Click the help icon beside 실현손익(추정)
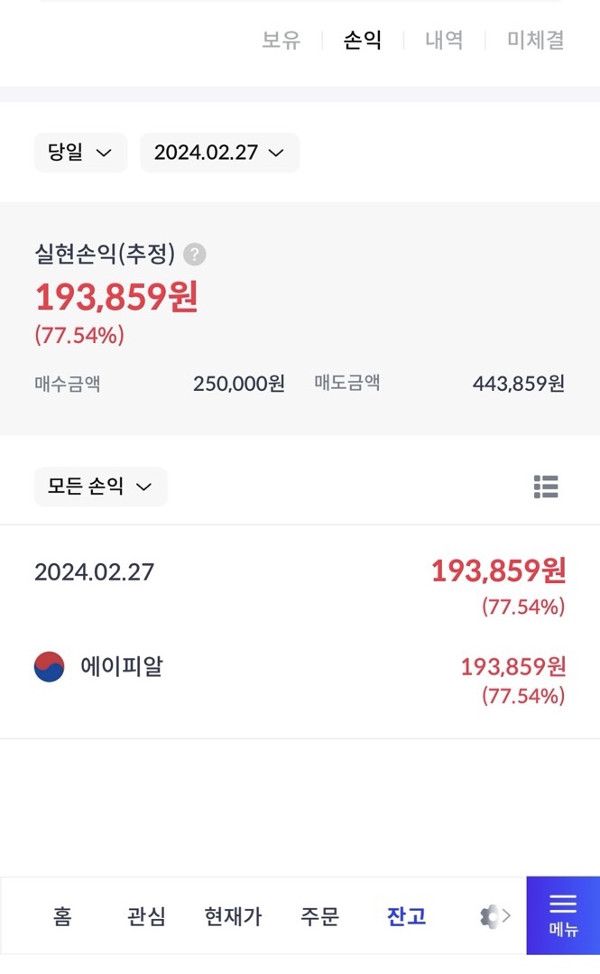Screen dimensions: 600x974 coord(195,255)
